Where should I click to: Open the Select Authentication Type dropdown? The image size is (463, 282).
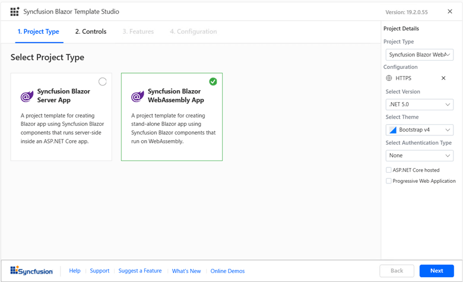tap(419, 156)
